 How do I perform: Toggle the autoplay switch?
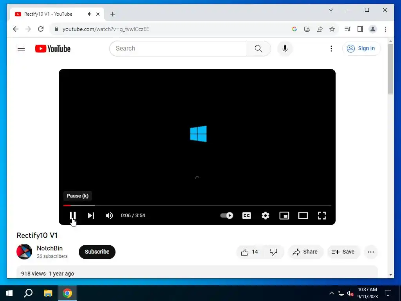point(227,216)
